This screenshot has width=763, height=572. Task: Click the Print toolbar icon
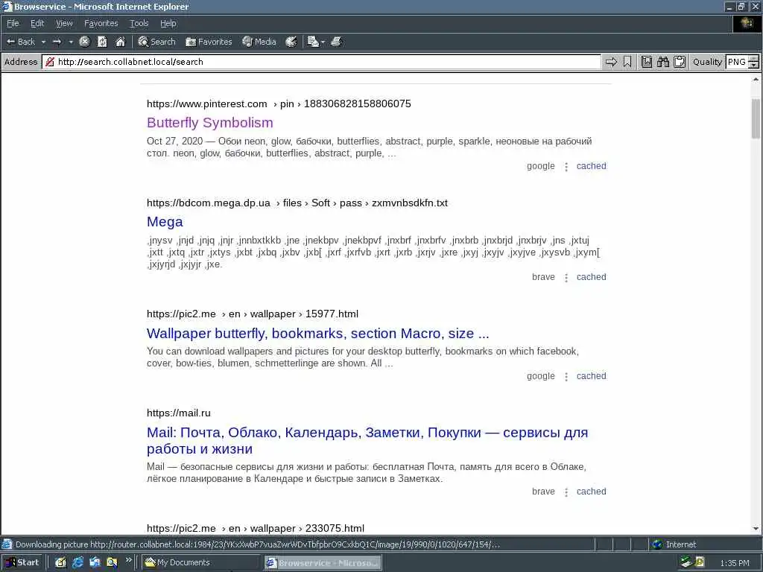(336, 42)
